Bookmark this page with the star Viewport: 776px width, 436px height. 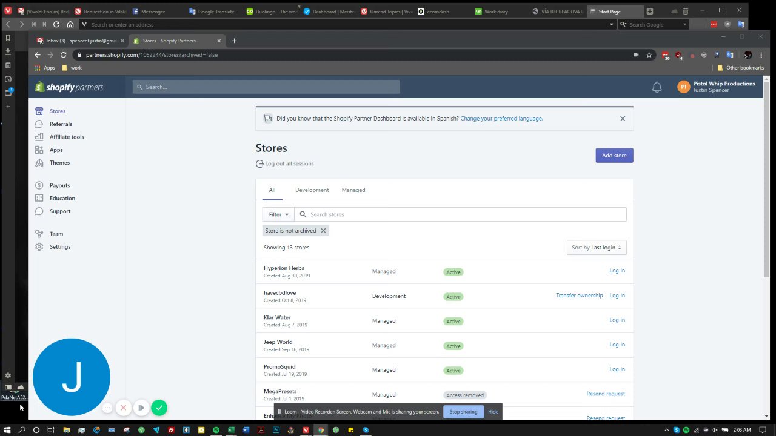pyautogui.click(x=649, y=55)
